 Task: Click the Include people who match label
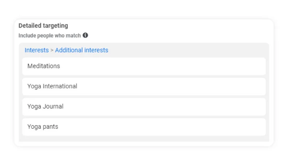point(50,36)
